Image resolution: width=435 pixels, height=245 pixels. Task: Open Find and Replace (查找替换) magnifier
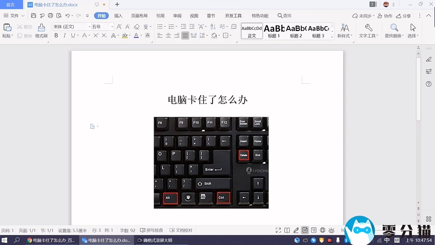[394, 27]
